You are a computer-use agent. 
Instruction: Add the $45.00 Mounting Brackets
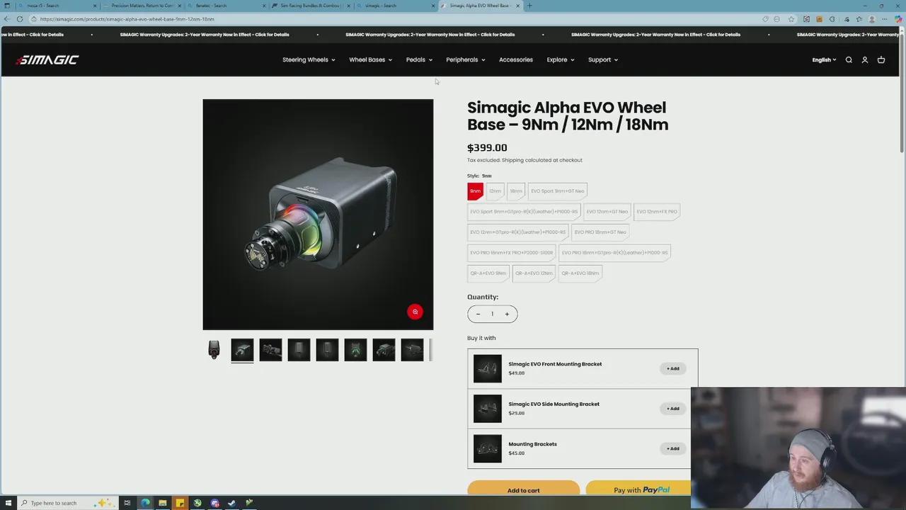tap(673, 448)
